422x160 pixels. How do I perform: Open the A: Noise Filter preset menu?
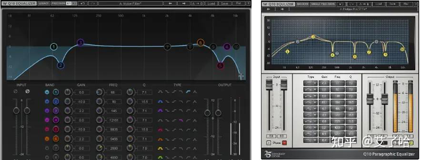130,3
